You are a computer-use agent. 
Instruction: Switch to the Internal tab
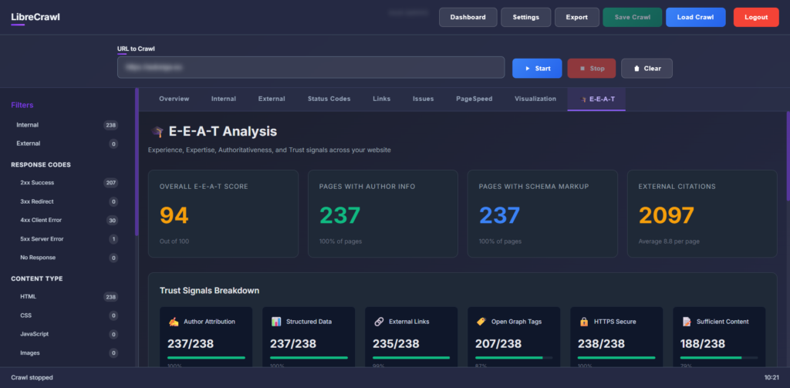point(224,99)
